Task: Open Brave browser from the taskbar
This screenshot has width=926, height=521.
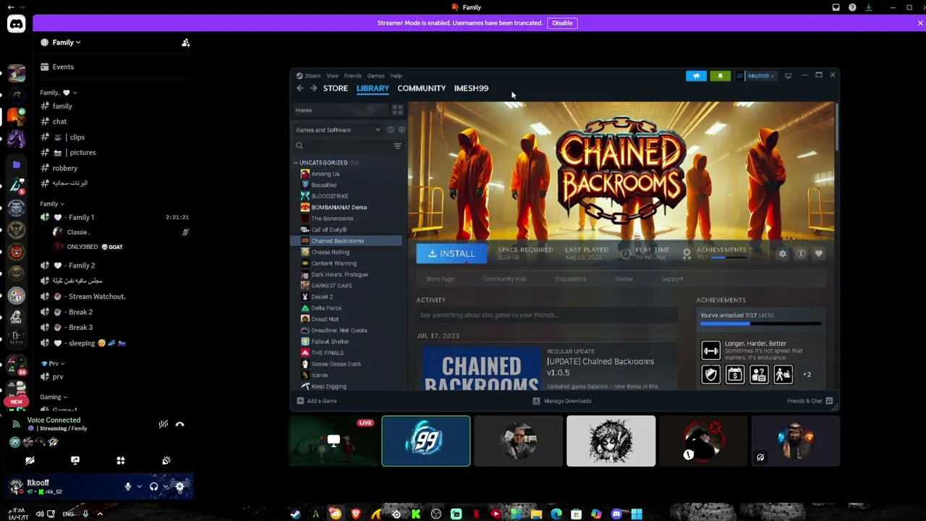Action: pyautogui.click(x=355, y=514)
